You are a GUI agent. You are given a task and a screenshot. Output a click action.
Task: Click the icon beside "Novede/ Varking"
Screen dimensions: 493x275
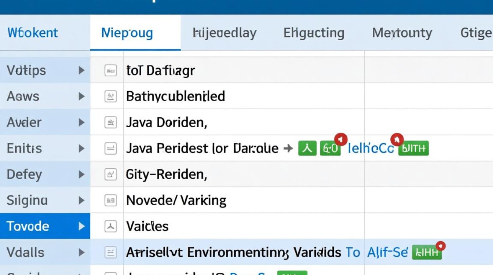[x=110, y=200]
